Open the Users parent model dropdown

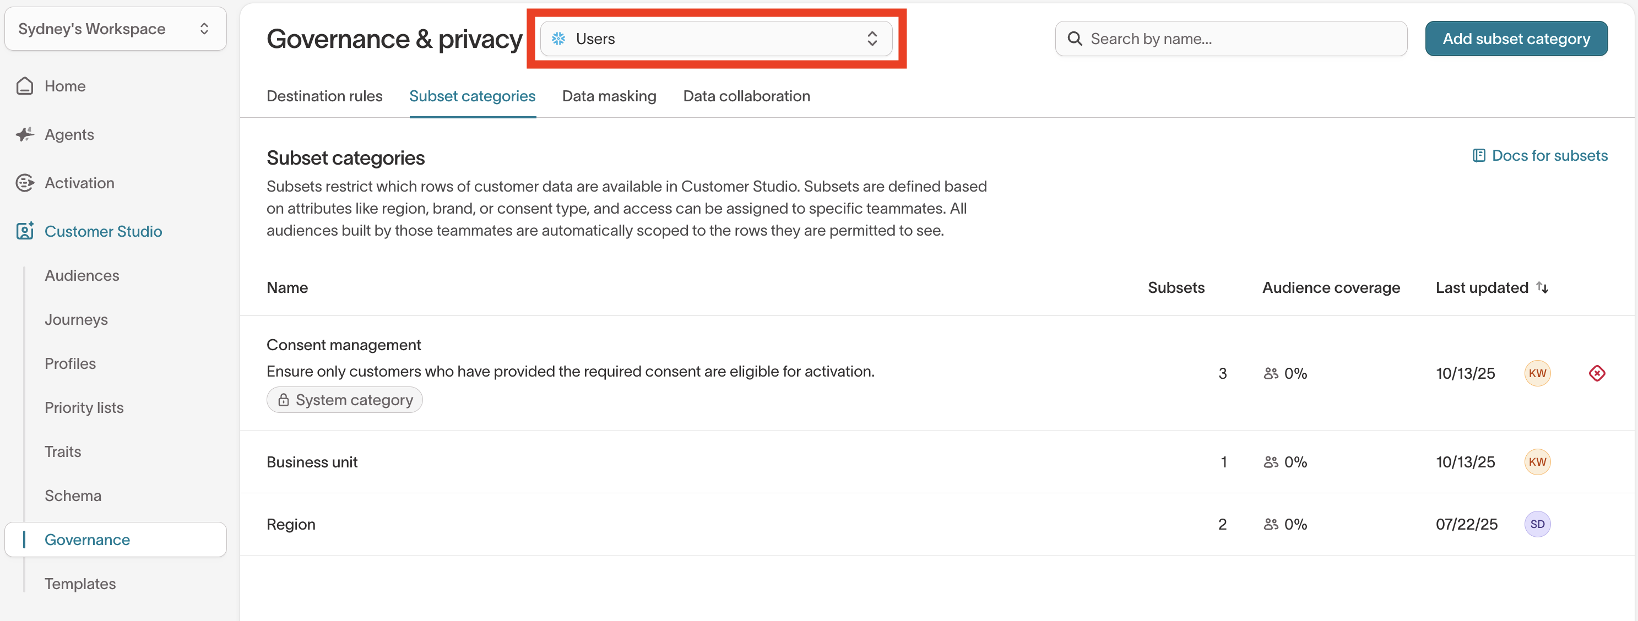point(715,39)
